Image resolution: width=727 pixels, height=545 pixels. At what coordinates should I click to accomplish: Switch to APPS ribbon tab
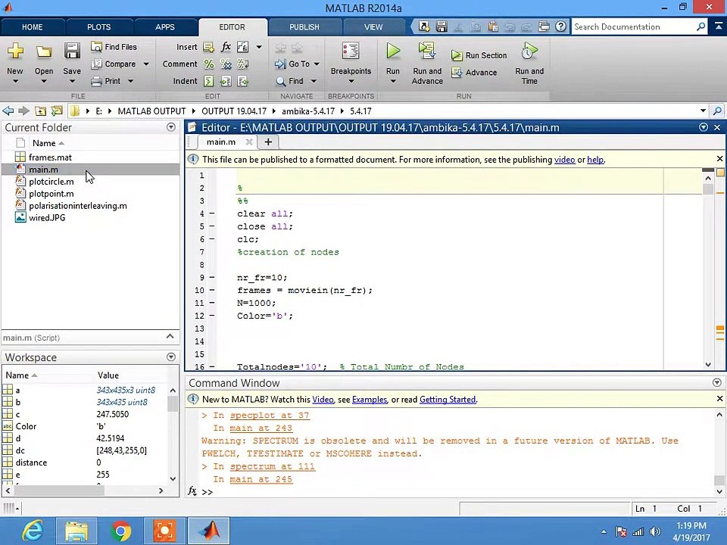click(165, 27)
